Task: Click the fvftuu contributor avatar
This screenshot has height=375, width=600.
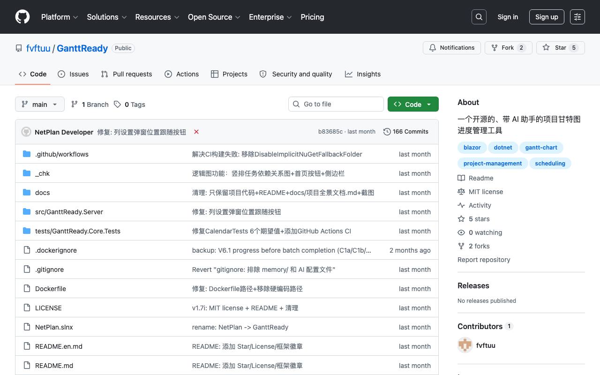Action: (465, 345)
